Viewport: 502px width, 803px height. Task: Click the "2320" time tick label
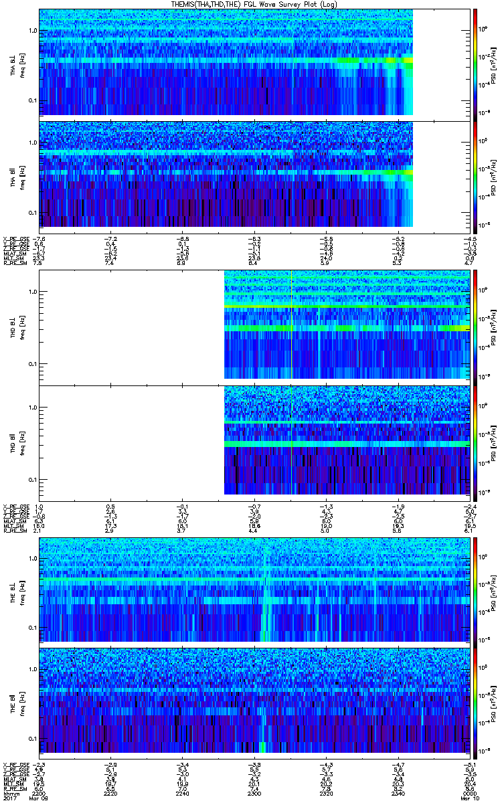pos(327,795)
